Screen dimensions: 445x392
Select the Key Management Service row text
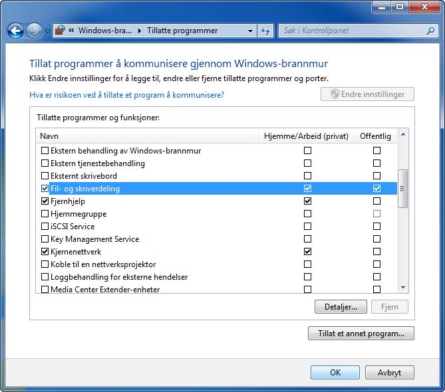[x=95, y=239]
